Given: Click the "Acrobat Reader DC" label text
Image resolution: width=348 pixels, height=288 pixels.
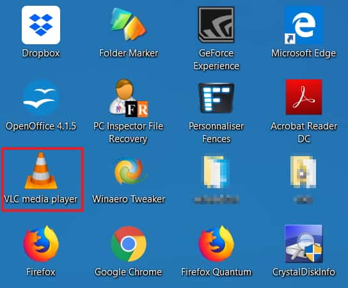Looking at the screenshot, I should point(304,132).
